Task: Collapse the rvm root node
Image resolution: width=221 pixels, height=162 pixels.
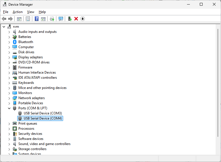Action: pyautogui.click(x=4, y=27)
